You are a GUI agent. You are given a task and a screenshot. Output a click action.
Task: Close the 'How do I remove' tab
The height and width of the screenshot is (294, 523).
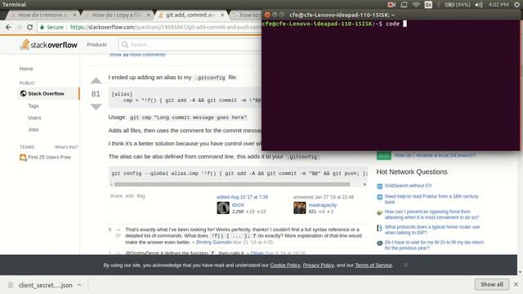[74, 15]
